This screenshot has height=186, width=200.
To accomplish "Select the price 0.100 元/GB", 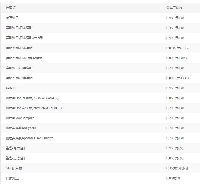I will point(175,38).
